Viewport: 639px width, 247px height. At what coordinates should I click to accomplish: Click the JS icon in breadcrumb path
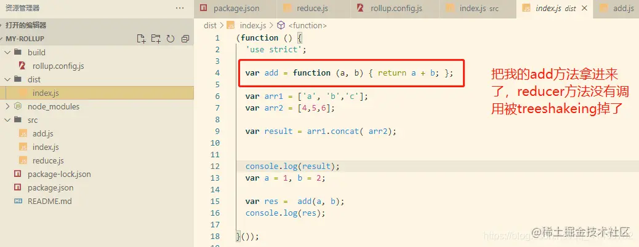pyautogui.click(x=231, y=25)
